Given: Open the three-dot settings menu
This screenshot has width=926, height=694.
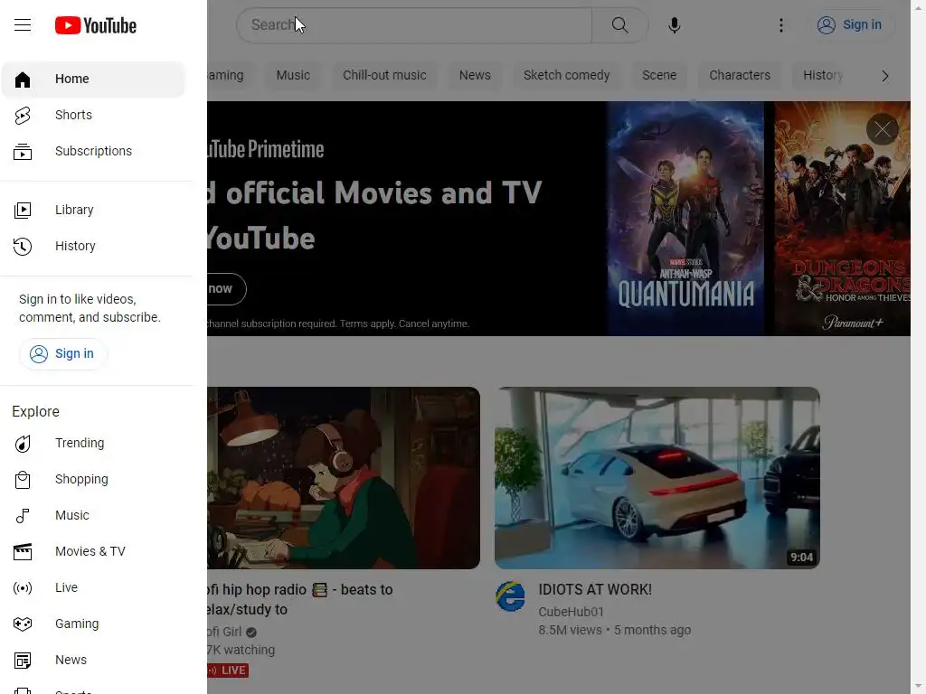Looking at the screenshot, I should [x=780, y=24].
